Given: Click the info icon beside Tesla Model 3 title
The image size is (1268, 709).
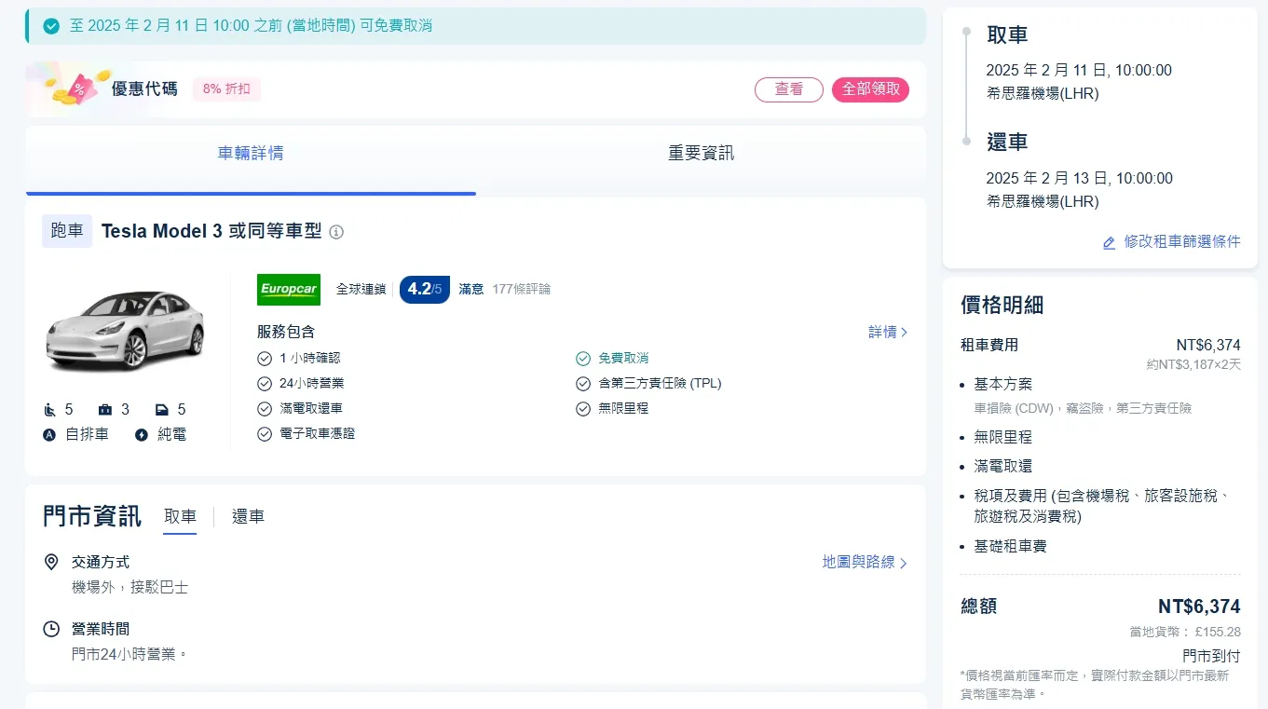Looking at the screenshot, I should (336, 232).
